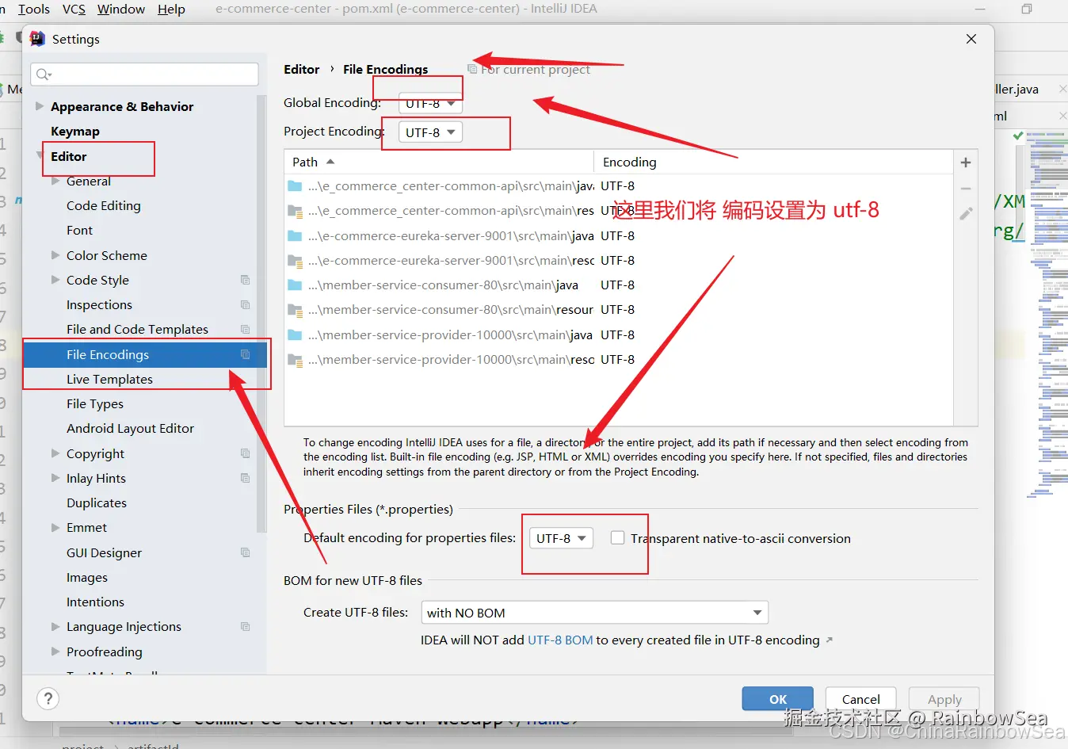Click the Encoding column header
Image resolution: width=1068 pixels, height=749 pixels.
click(773, 162)
